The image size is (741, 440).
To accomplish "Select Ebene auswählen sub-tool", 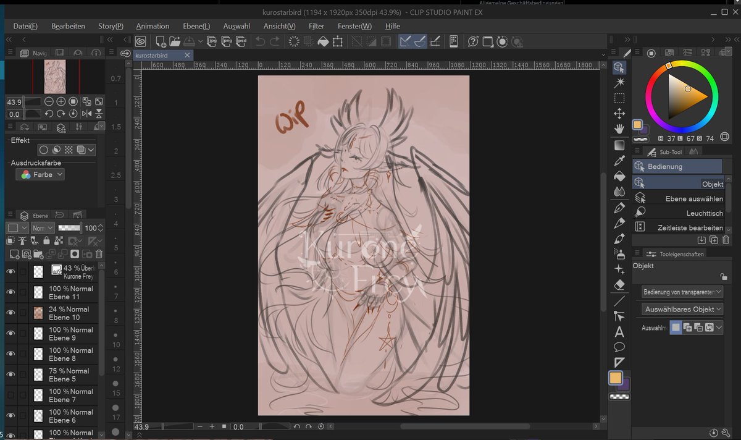I will [x=678, y=198].
